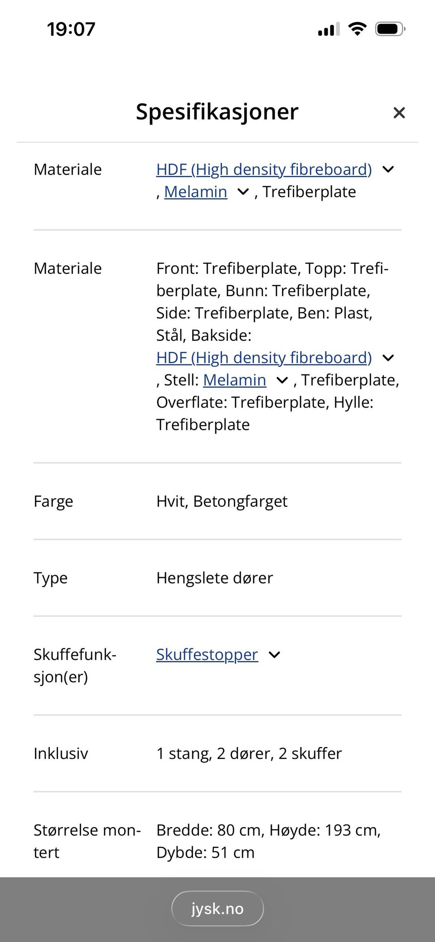
Task: Open the Melamin link in the top Materiale row
Action: (x=196, y=192)
